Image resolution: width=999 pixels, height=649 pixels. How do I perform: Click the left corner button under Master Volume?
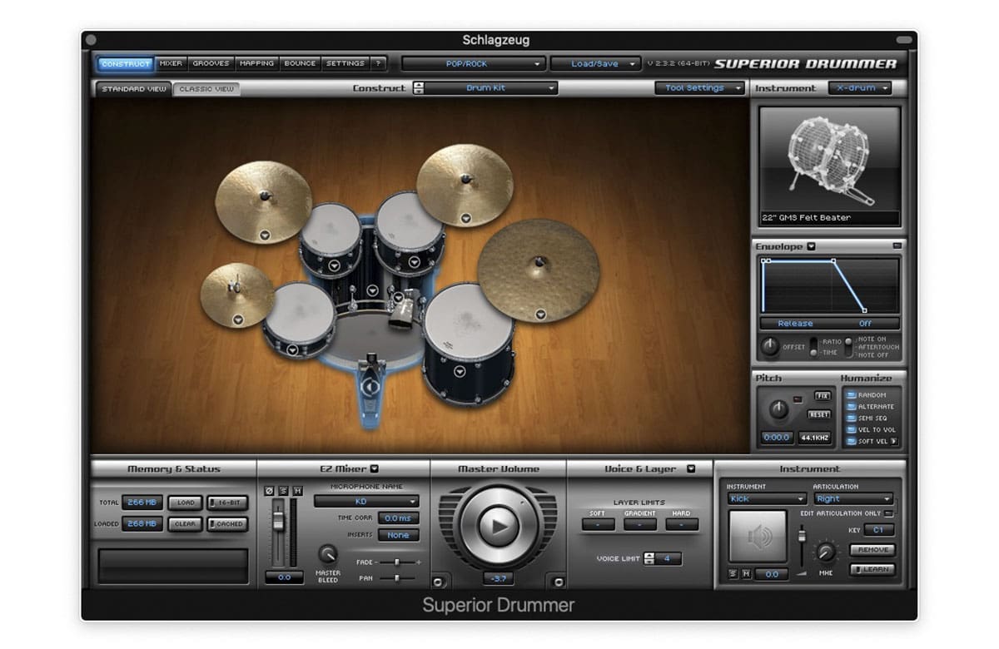click(x=439, y=581)
